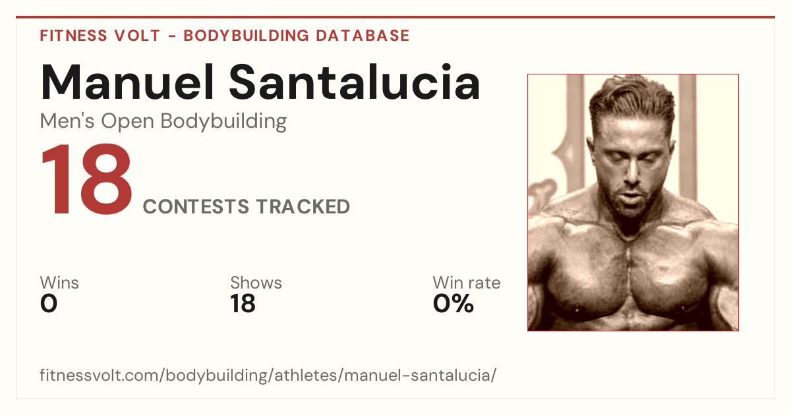Click the 'FITNESS VOLT' header text
791x415 pixels.
[x=100, y=36]
